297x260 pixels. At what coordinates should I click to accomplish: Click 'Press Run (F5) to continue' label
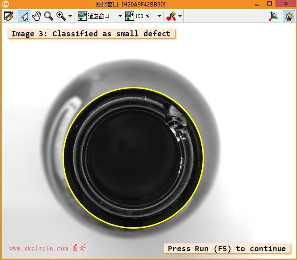coord(227,248)
